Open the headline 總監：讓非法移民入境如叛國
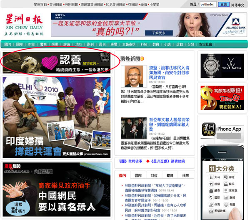Image resolution: width=250 pixels, height=220 pixels. (x=169, y=73)
